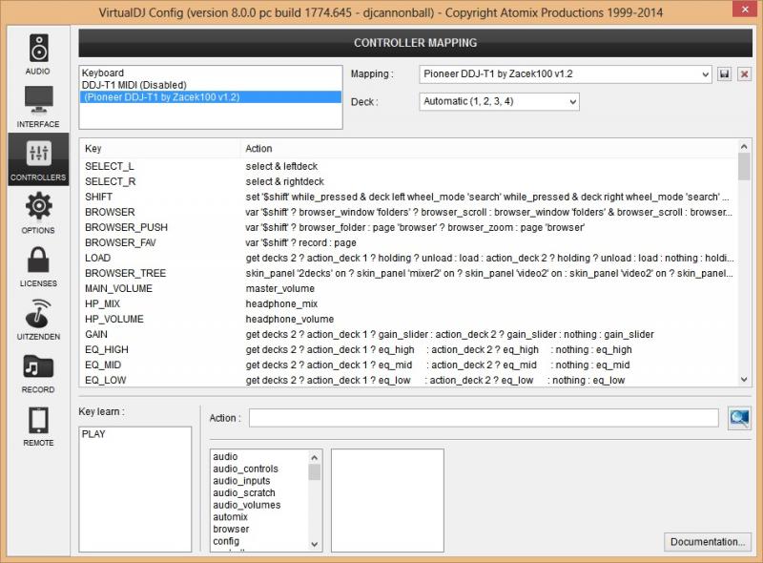Select the SHIFT key row
Screen dimensions: 763x563
408,197
